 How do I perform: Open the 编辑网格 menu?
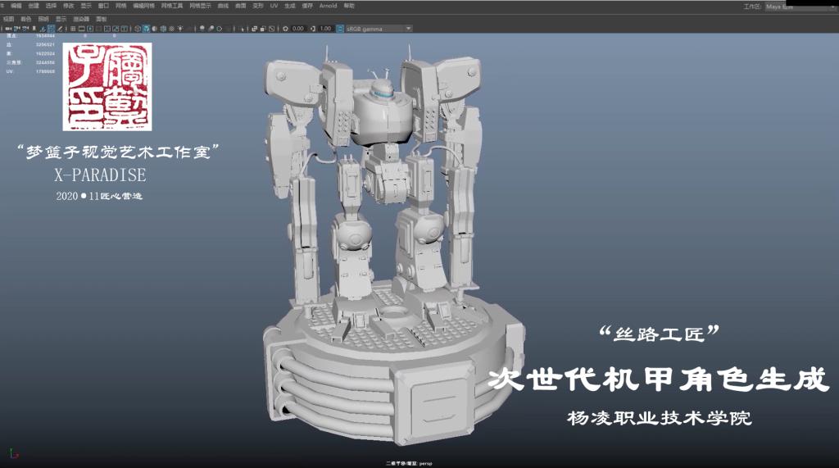click(x=144, y=6)
